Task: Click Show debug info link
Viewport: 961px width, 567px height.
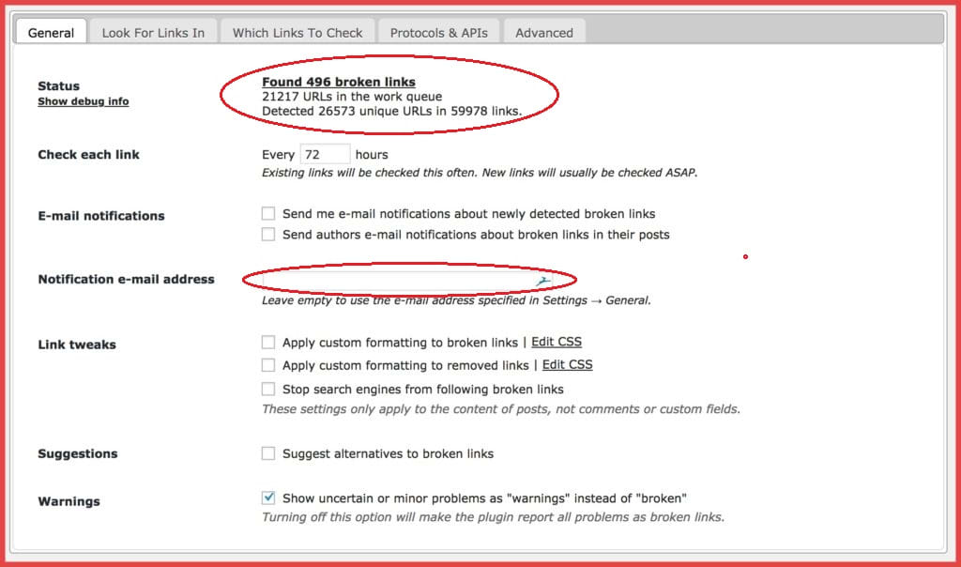Action: (84, 101)
